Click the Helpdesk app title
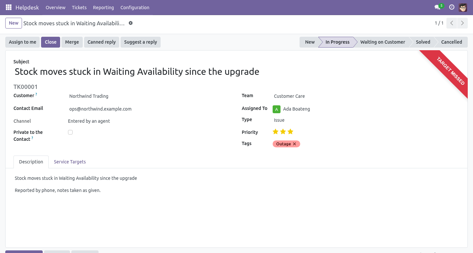473x253 pixels. pyautogui.click(x=27, y=8)
